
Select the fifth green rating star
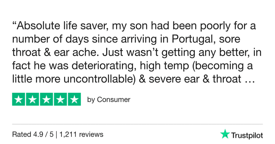[74, 99]
